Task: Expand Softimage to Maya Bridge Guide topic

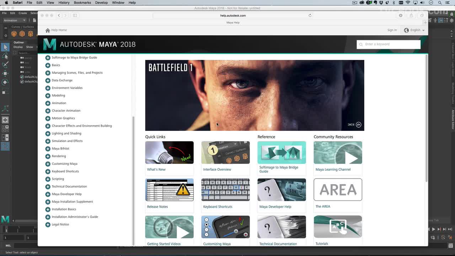Action: (48, 58)
